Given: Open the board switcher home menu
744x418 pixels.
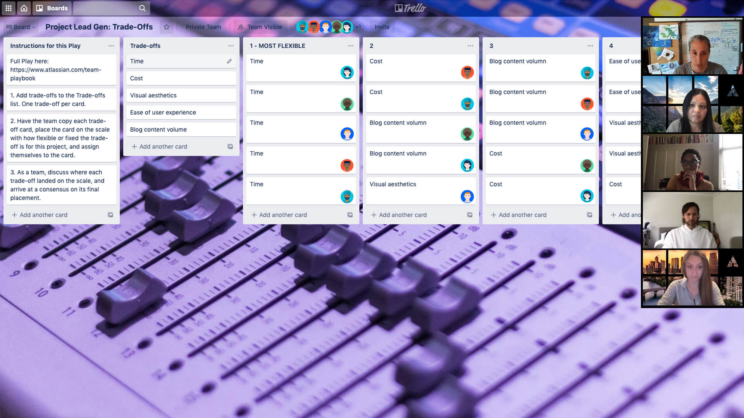Looking at the screenshot, I should click(24, 8).
